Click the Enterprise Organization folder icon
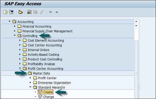The image size is (156, 99). (35, 82)
